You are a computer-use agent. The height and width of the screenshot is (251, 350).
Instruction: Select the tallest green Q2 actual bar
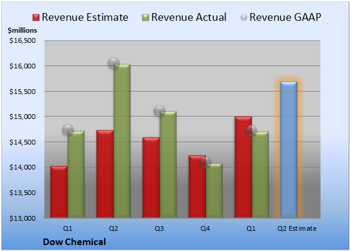(122, 141)
